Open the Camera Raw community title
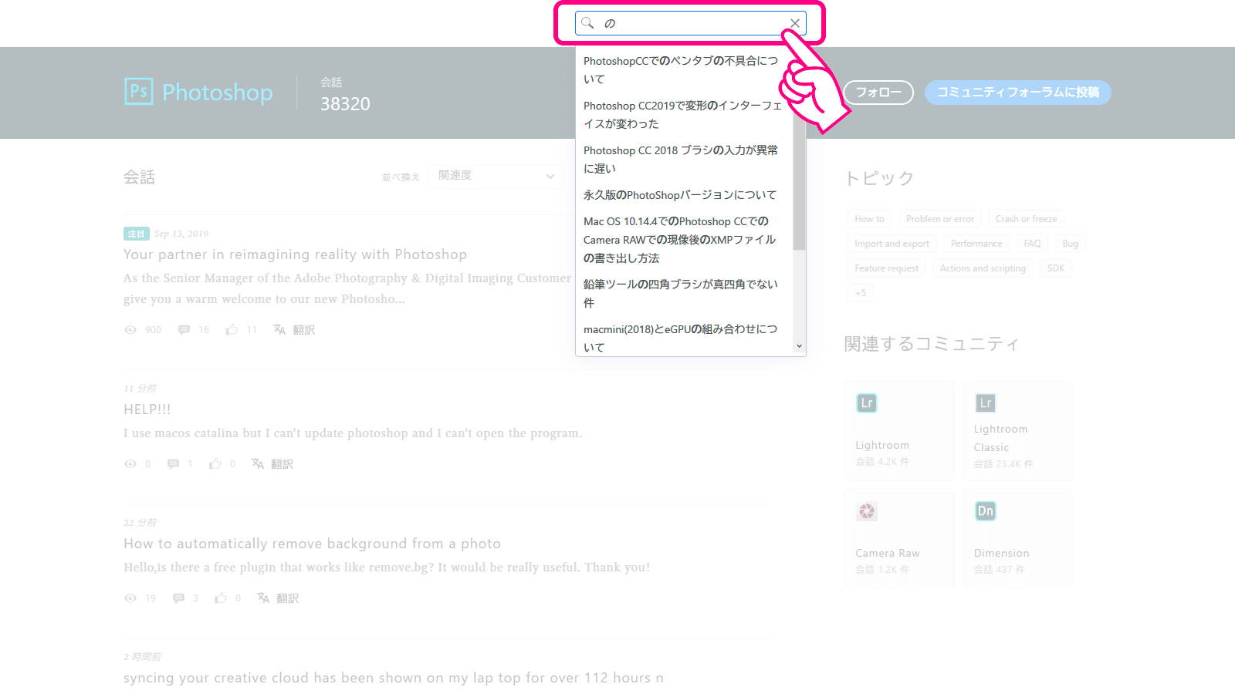 coord(888,554)
